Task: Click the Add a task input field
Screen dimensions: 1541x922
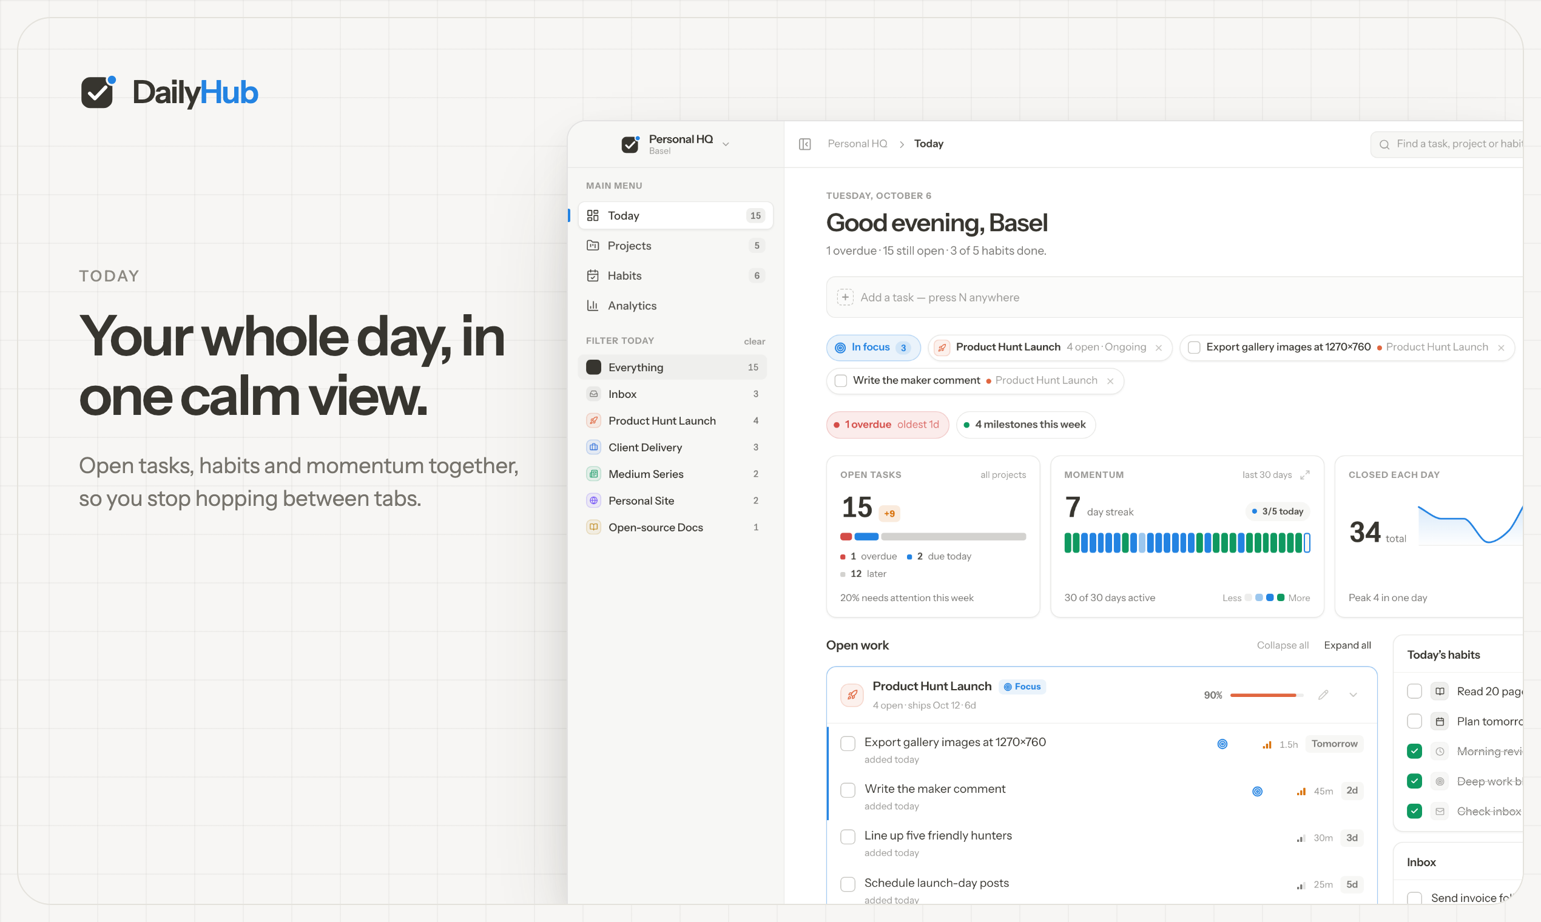Action: point(1175,298)
